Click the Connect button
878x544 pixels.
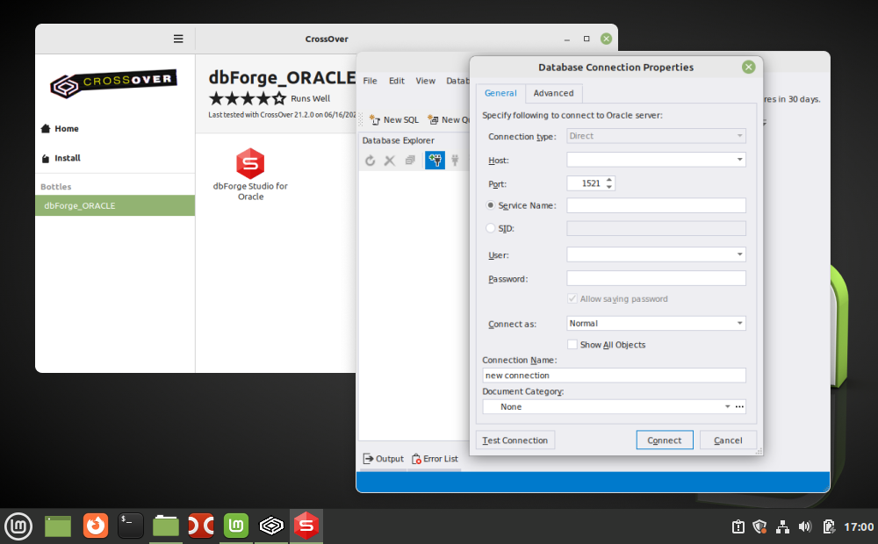(665, 440)
